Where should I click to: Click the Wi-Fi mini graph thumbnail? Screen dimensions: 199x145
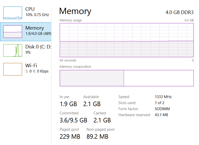(x=13, y=69)
